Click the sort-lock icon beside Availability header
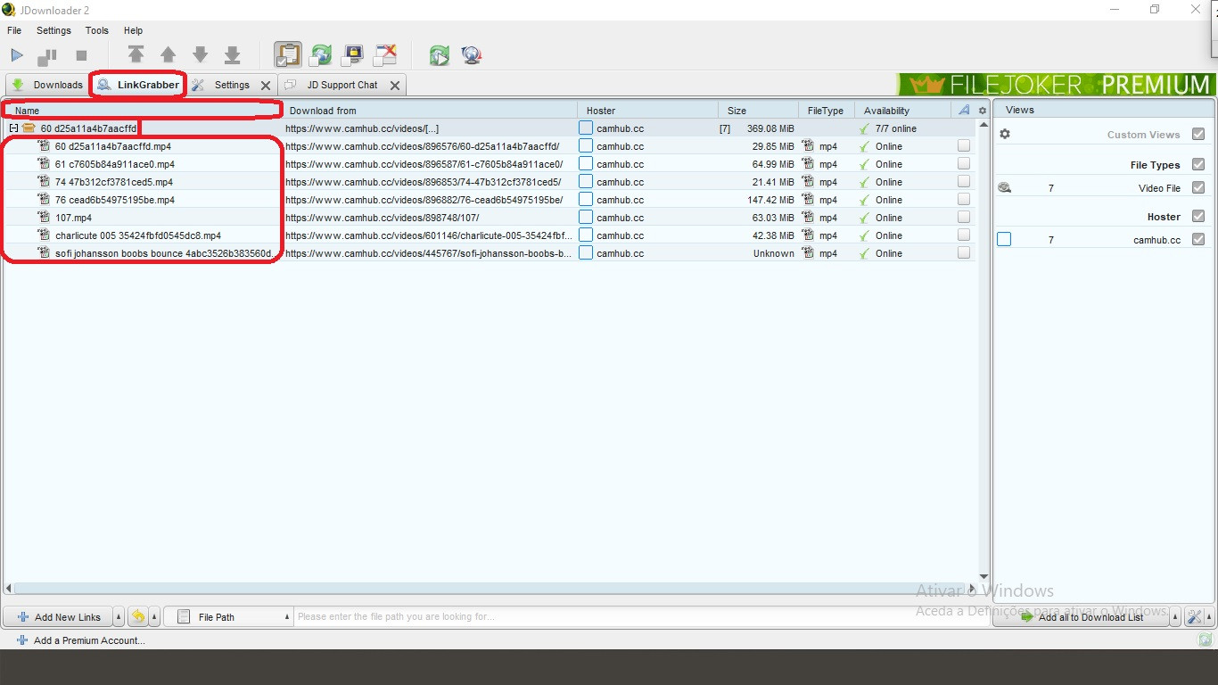This screenshot has width=1218, height=685. click(x=964, y=110)
